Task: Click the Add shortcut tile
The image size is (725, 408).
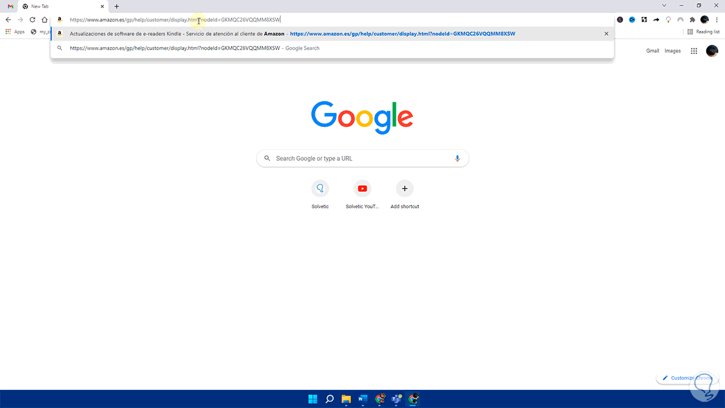Action: coord(405,194)
